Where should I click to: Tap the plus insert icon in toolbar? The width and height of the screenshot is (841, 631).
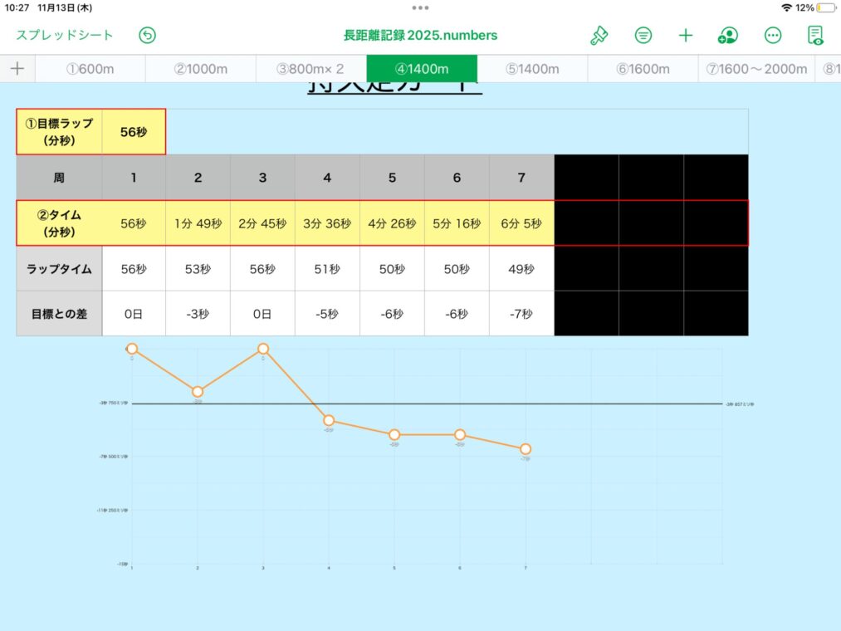click(x=685, y=36)
